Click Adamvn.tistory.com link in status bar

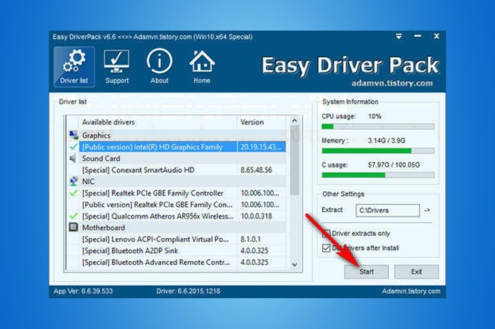(x=411, y=291)
